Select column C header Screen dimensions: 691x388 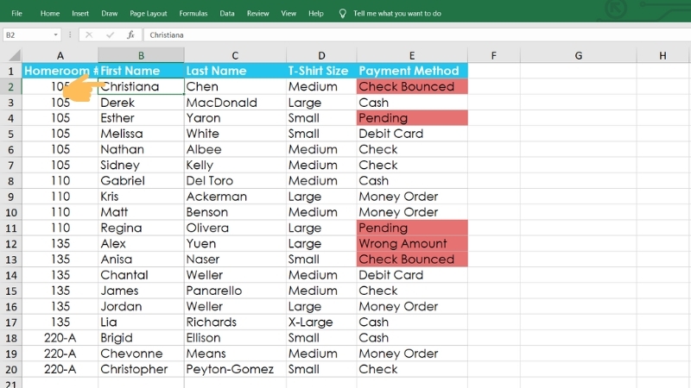pos(235,55)
